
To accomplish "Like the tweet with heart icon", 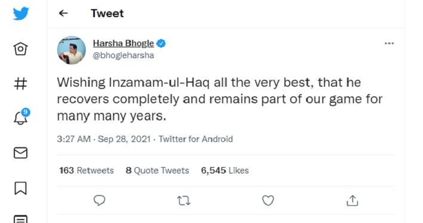I will click(x=268, y=200).
